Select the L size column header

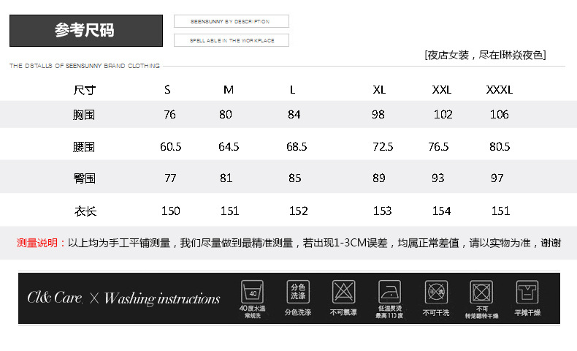[x=293, y=89]
